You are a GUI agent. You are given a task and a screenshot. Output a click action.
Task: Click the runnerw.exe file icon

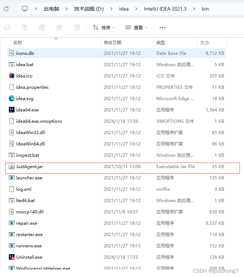[x=12, y=246]
